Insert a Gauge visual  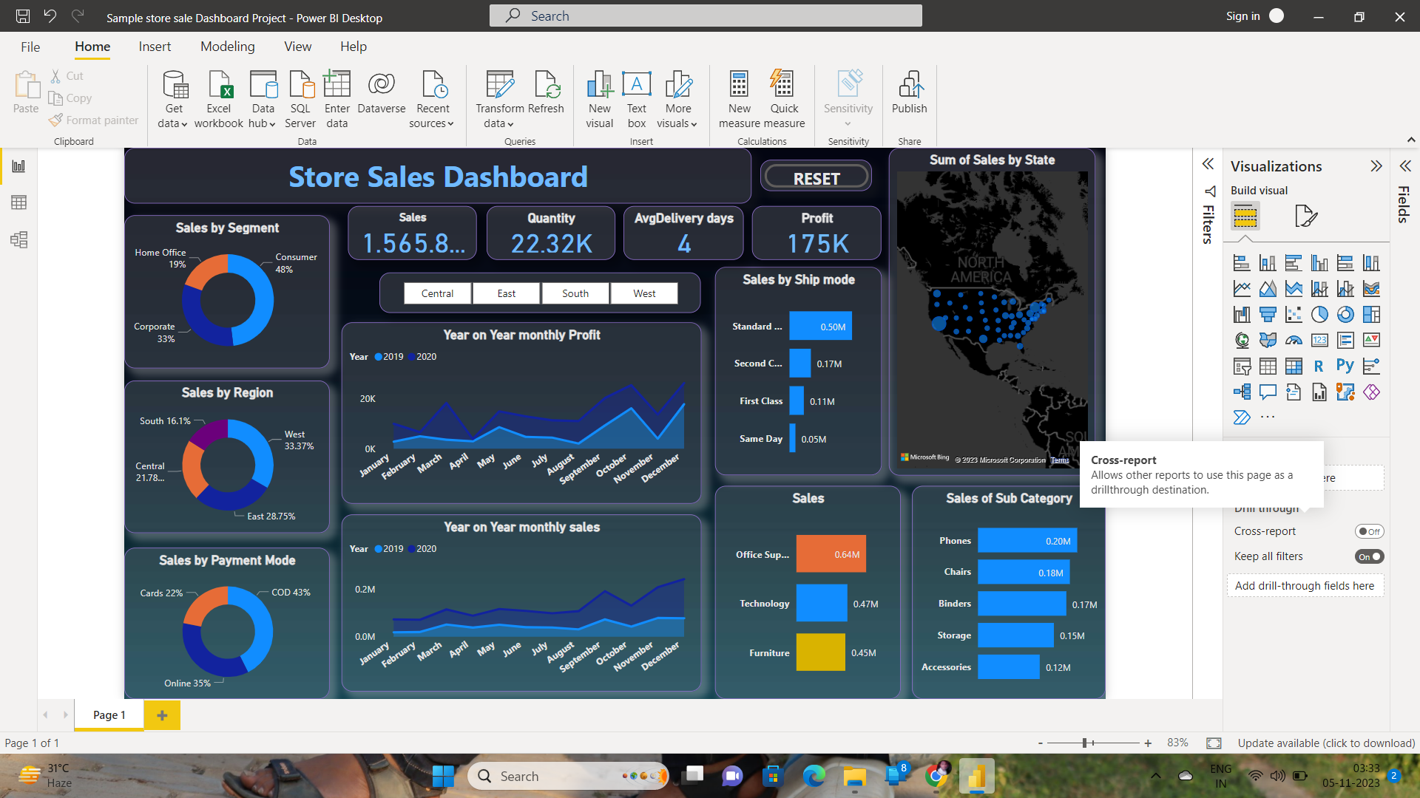pos(1294,340)
